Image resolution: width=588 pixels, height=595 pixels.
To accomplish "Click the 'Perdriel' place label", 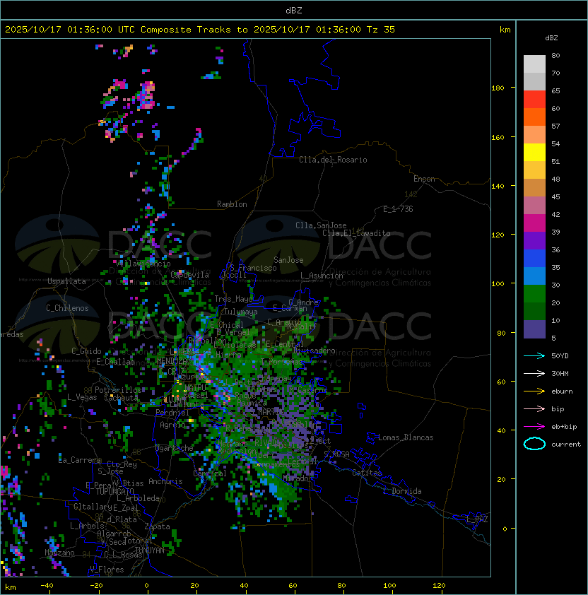I will [172, 413].
